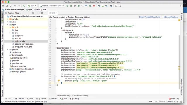Click the tool windows toggle in status corner

tap(2, 102)
